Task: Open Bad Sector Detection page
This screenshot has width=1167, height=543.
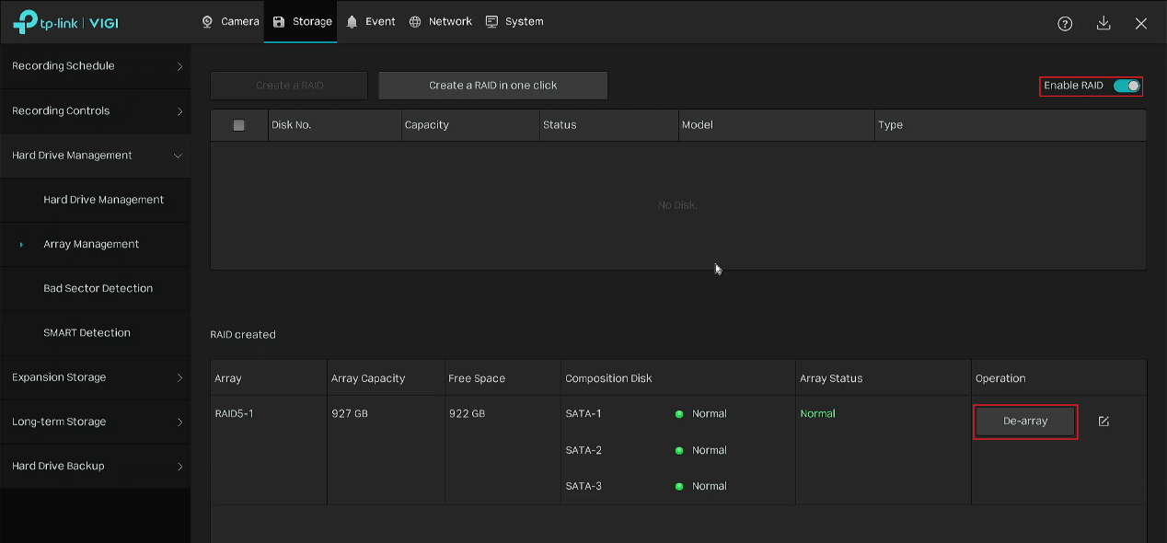Action: click(95, 288)
